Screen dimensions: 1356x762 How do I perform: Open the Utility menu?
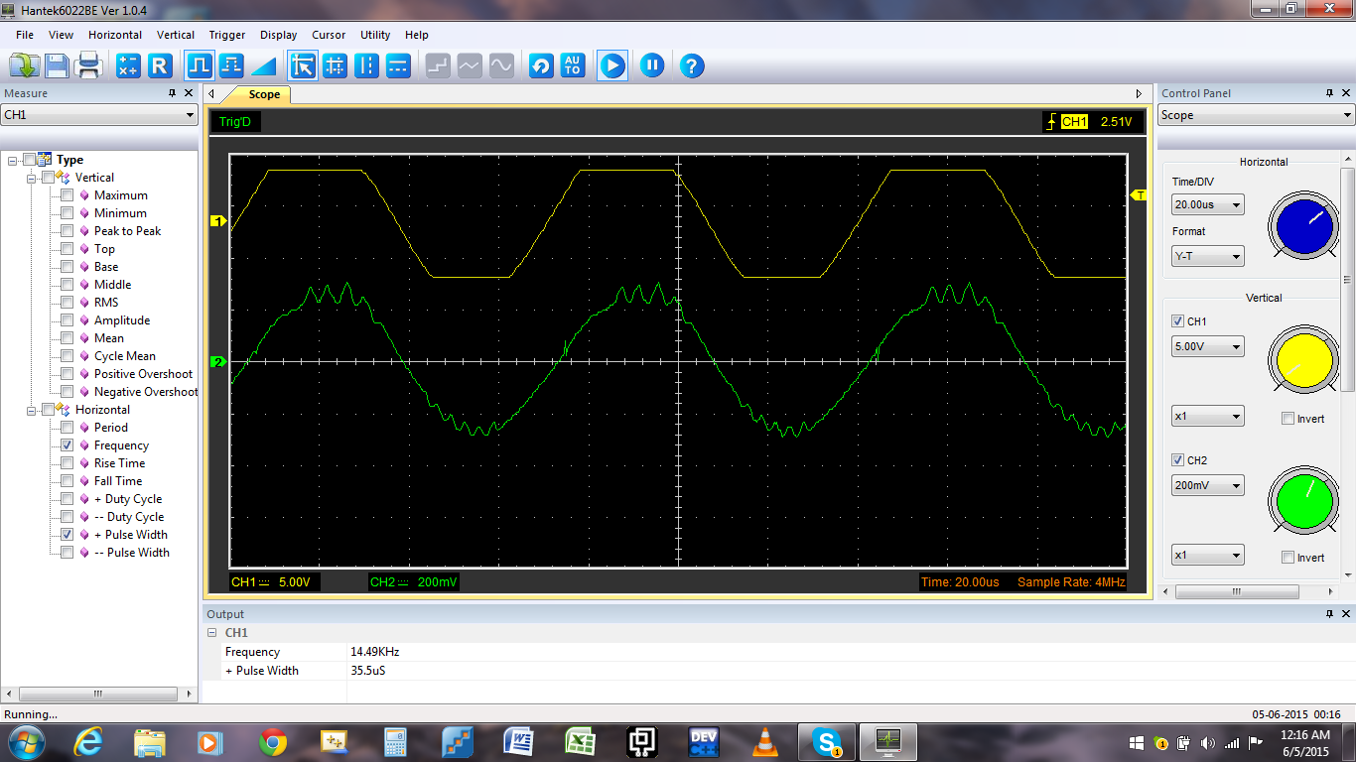[x=375, y=35]
